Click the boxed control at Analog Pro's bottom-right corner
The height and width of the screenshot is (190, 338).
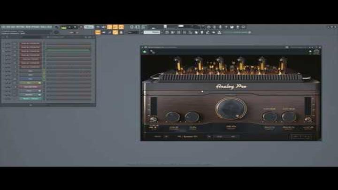[x=301, y=137]
